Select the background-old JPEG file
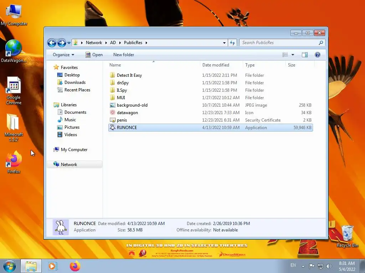365x273 pixels. 210,105
